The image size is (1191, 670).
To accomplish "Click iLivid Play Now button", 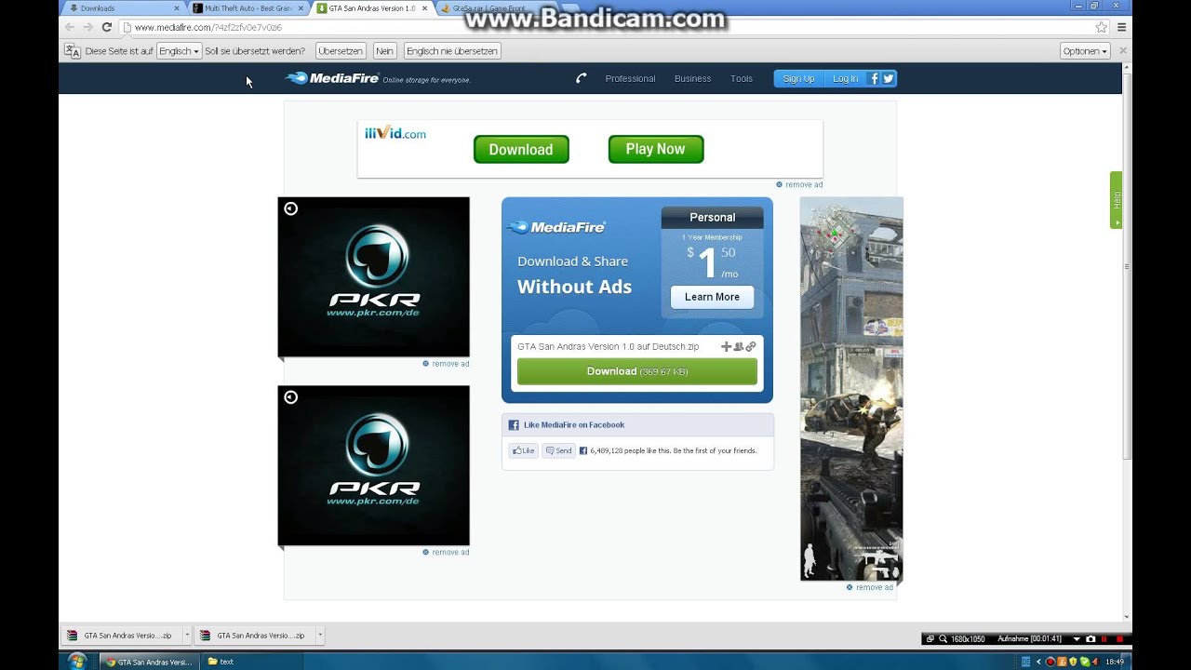I will [x=656, y=149].
